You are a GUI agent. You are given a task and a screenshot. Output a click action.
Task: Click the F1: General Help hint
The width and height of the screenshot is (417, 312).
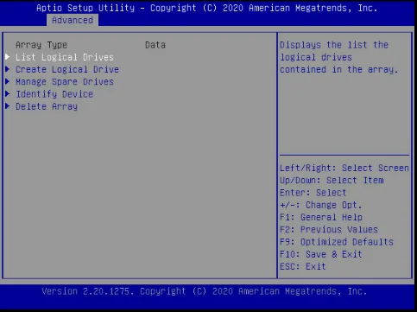[x=321, y=217]
